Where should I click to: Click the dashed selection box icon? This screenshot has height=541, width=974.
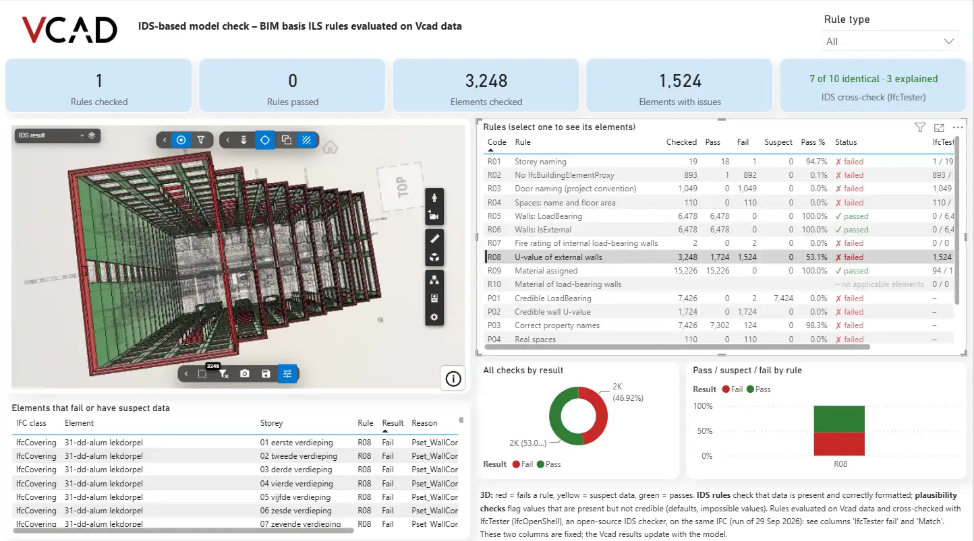[x=202, y=373]
